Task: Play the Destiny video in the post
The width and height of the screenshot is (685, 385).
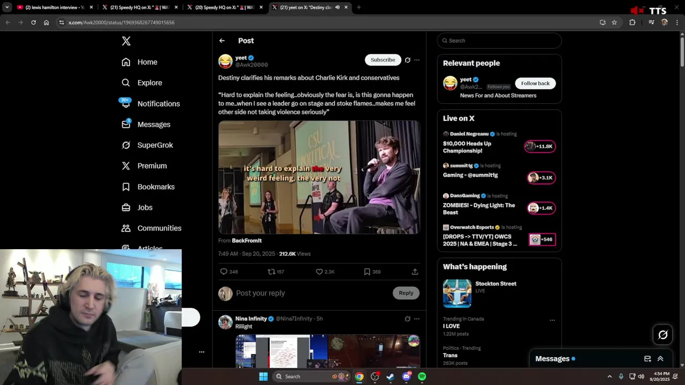Action: (319, 177)
